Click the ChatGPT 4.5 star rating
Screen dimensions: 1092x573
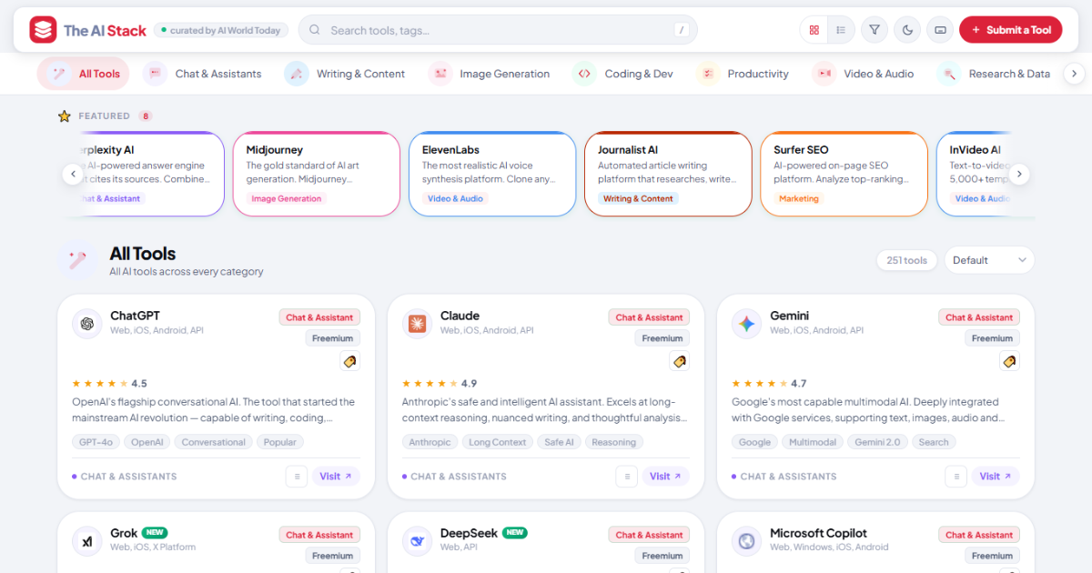[109, 384]
